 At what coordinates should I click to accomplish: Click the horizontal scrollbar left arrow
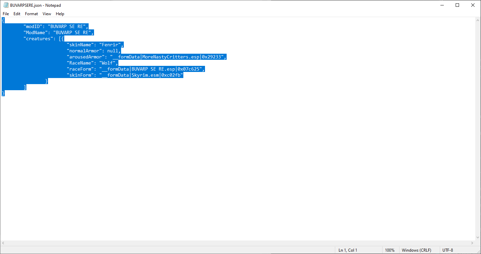pyautogui.click(x=3, y=243)
